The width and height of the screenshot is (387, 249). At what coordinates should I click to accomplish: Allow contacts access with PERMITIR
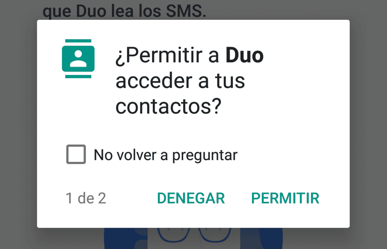(285, 198)
